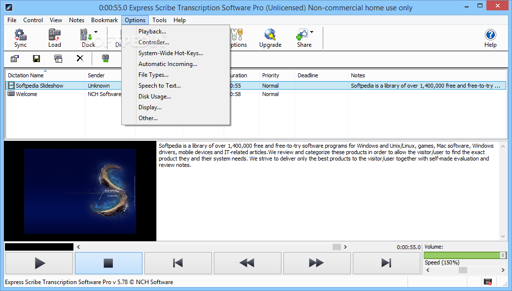This screenshot has height=291, width=512.
Task: Click left arrow of position scrollbar
Action: pyautogui.click(x=78, y=247)
